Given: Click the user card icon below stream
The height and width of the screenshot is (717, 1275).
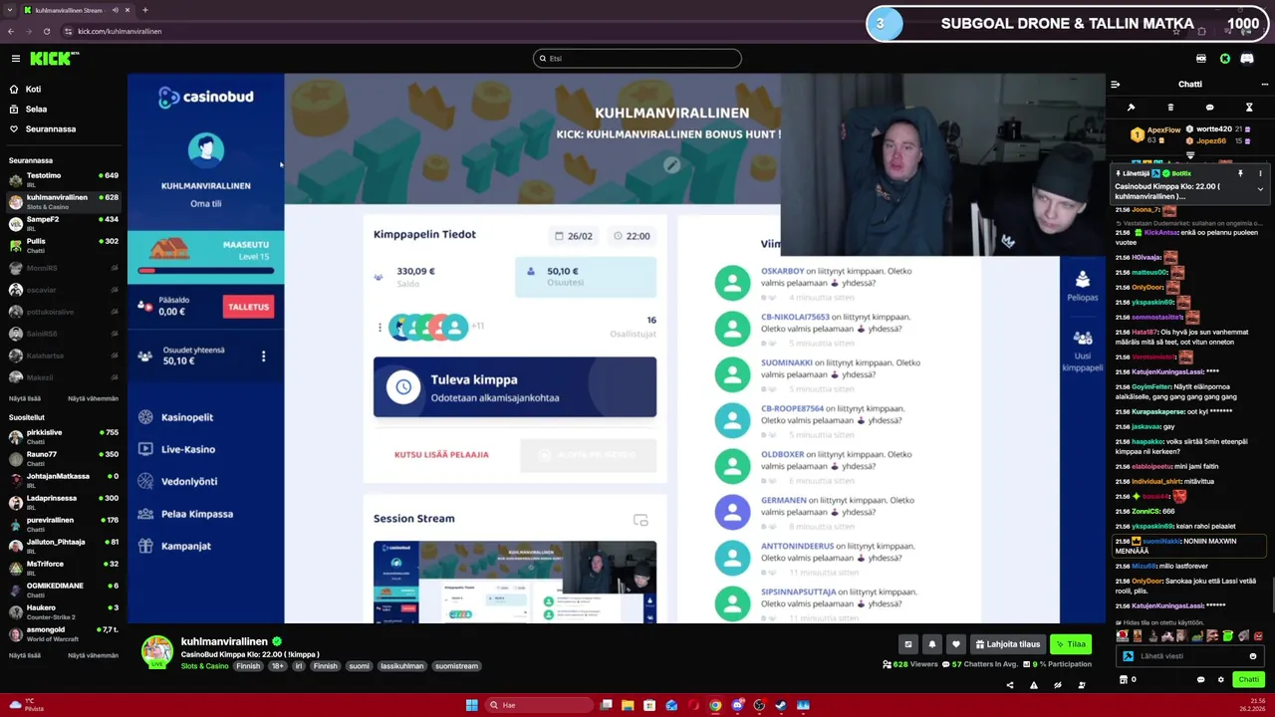Looking at the screenshot, I should point(1082,685).
